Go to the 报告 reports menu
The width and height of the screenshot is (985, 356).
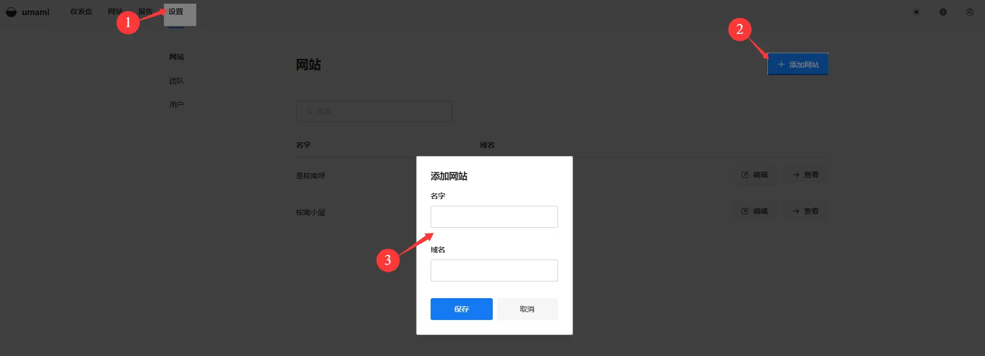tap(145, 11)
